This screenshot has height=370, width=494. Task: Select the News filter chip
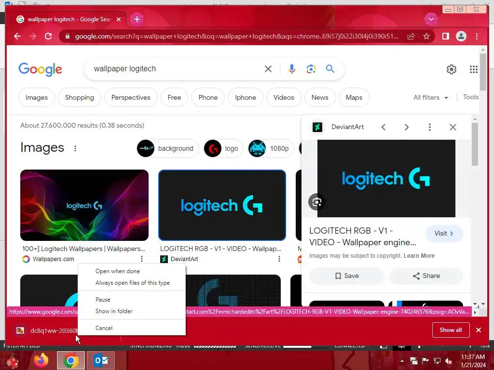click(x=320, y=97)
